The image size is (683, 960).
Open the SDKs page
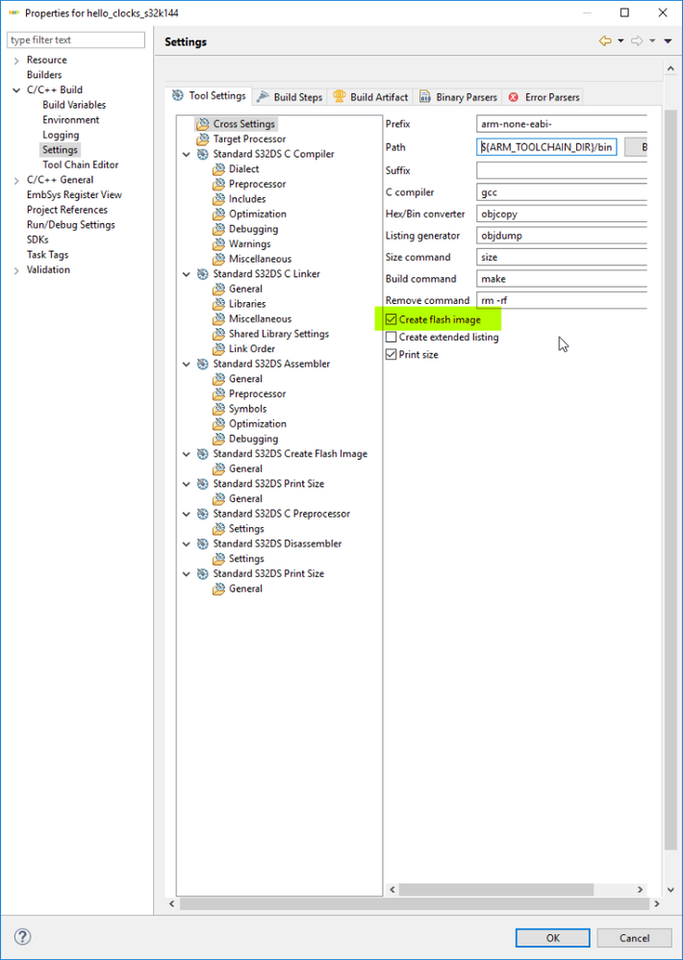38,240
